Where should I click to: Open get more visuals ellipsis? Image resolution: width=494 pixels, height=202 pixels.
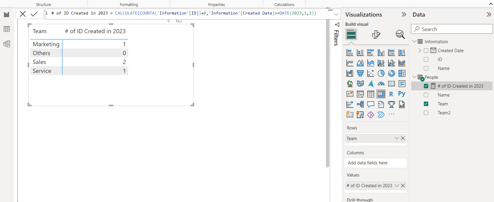[391, 114]
